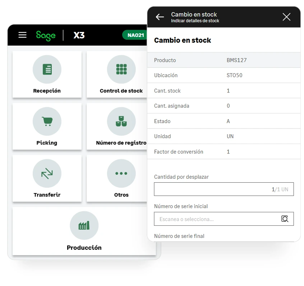Click the bold Cambio en stock heading
This screenshot has width=304, height=286.
pyautogui.click(x=183, y=40)
